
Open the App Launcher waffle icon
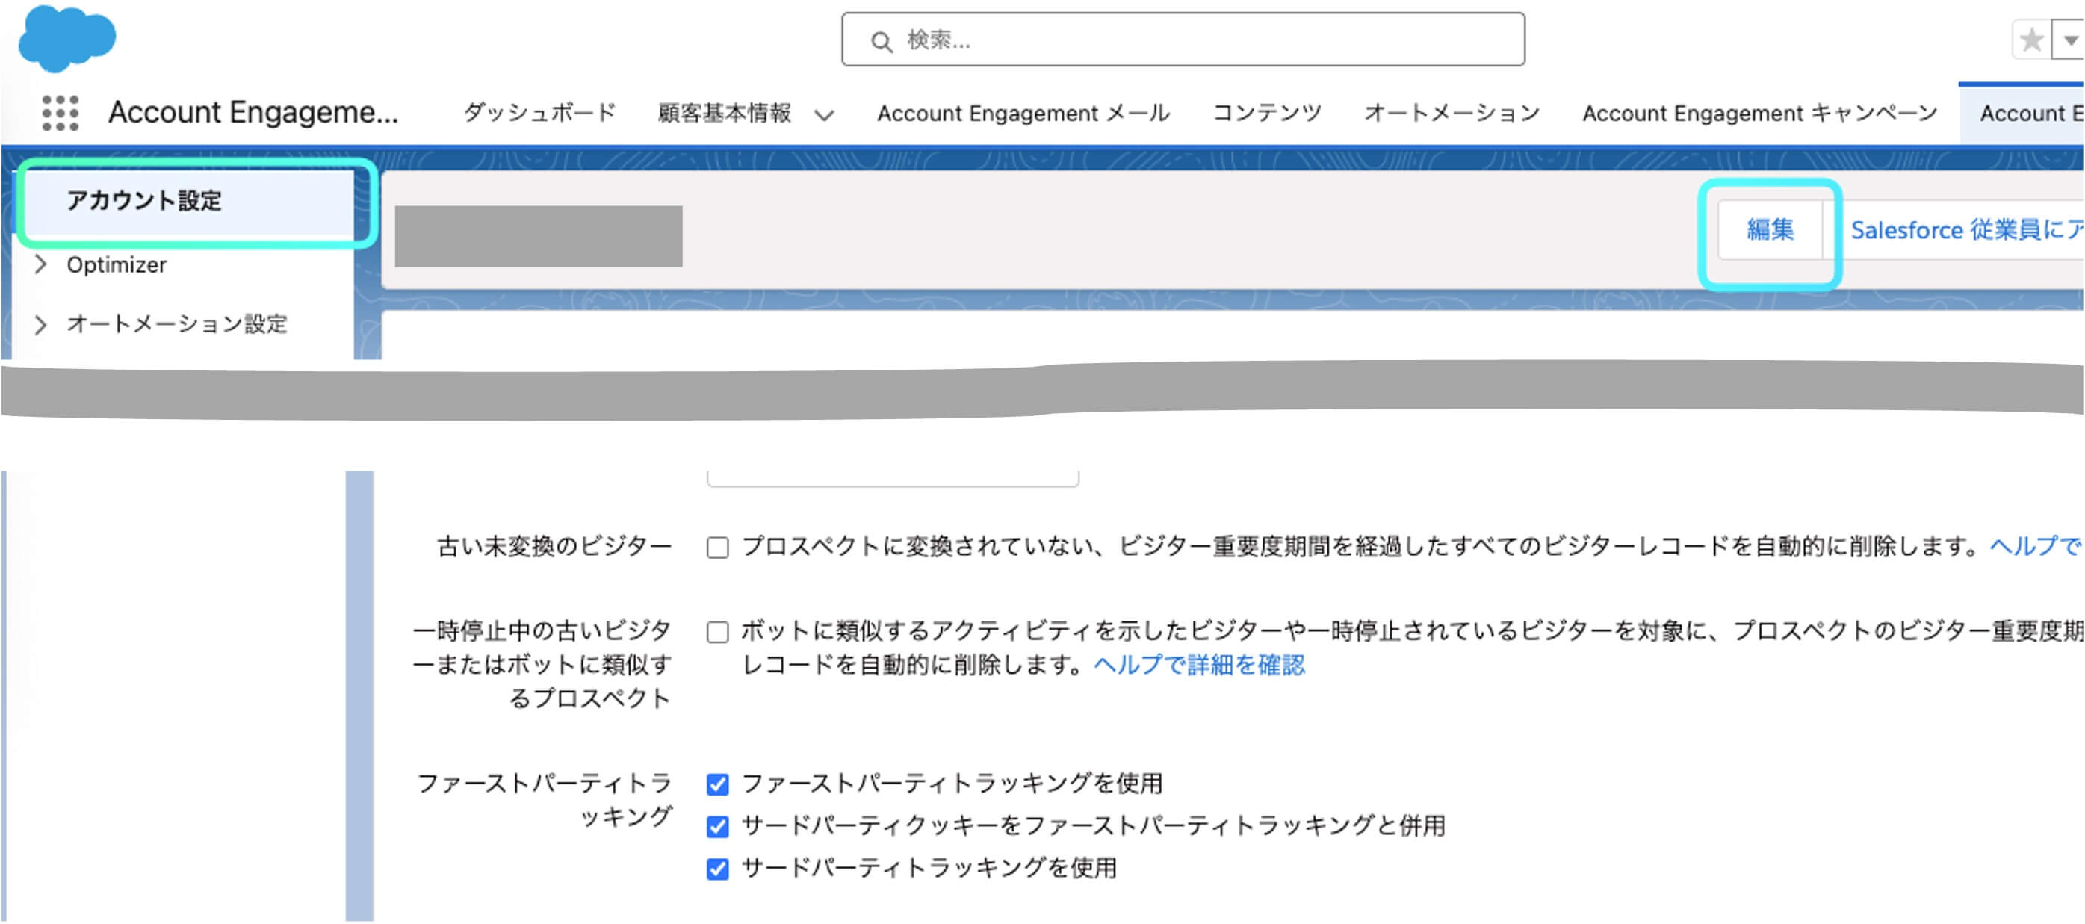(61, 114)
